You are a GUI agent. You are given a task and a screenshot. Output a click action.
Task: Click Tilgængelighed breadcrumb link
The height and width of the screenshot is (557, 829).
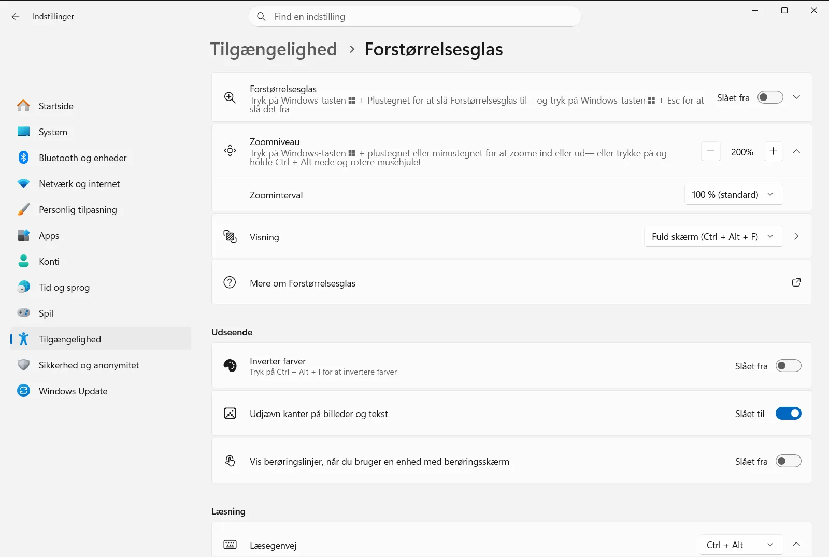(274, 50)
